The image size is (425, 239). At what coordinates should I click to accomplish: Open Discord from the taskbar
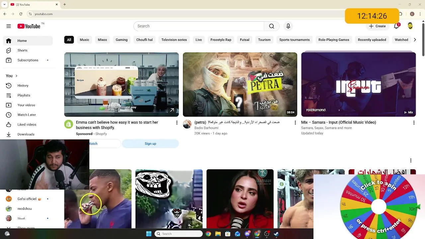(x=247, y=234)
